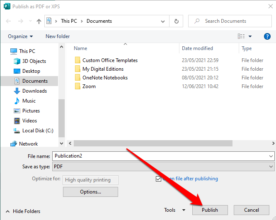276x220 pixels.
Task: Select the 3D Objects folder icon
Action: (17, 61)
